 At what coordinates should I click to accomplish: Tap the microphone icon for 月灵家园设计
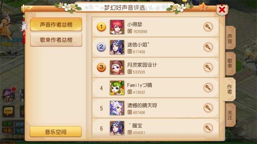pyautogui.click(x=208, y=68)
